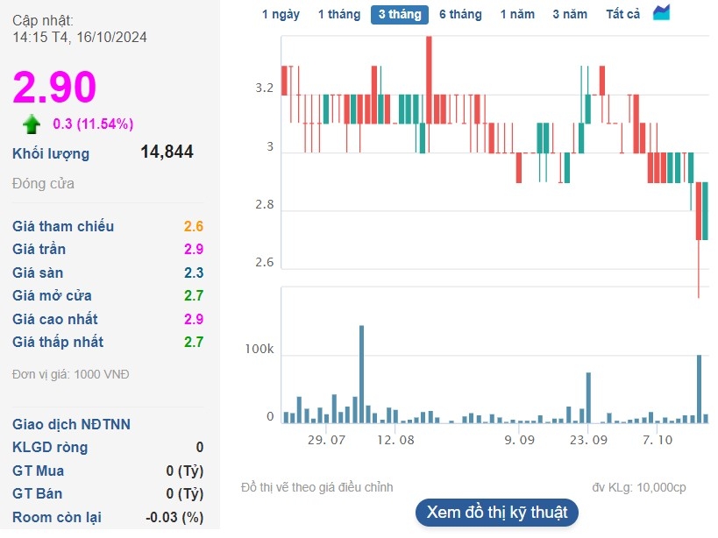Show the 'Tất cả' full history range

622,15
